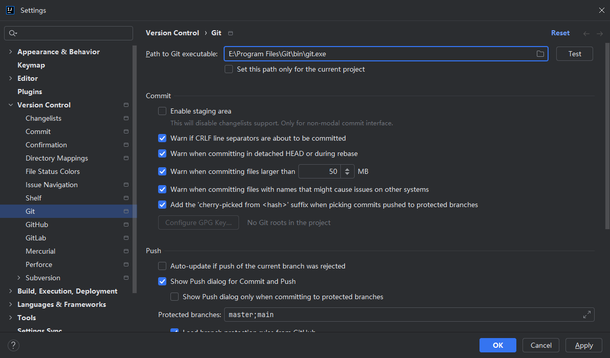Toggle Warn when committing in detached HEAD
This screenshot has height=358, width=610.
point(162,153)
